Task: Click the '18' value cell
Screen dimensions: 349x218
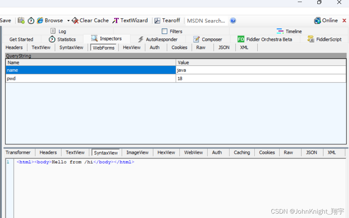Action: (x=261, y=78)
